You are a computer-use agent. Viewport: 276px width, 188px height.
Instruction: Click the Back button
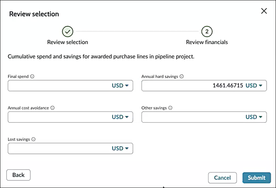[18, 175]
